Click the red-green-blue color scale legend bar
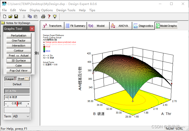Screen dimensions: 189x131 coord(44,49)
